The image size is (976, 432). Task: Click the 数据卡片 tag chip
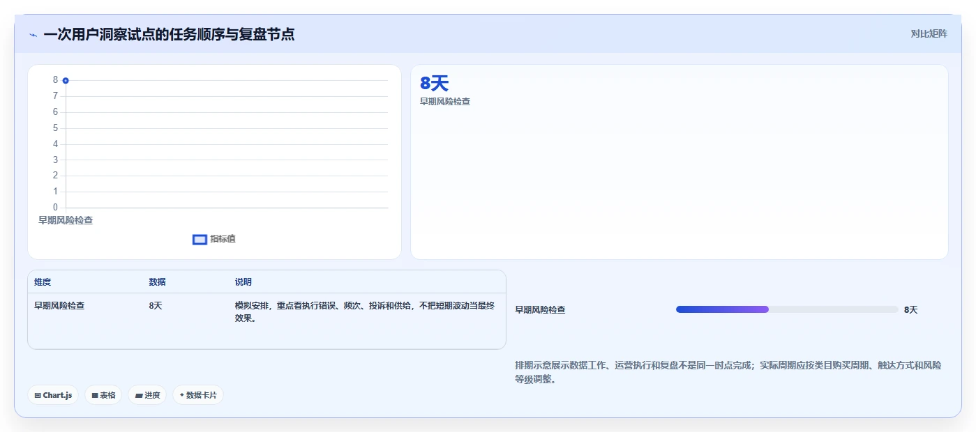click(198, 395)
